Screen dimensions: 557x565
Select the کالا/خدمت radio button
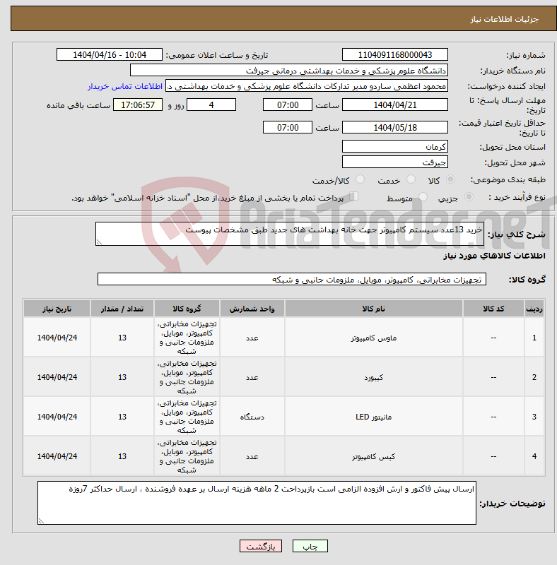[360, 179]
